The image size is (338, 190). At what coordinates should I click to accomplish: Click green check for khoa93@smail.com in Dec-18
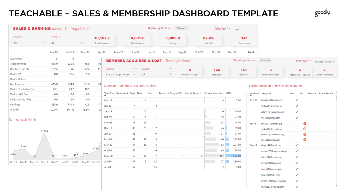point(297,118)
